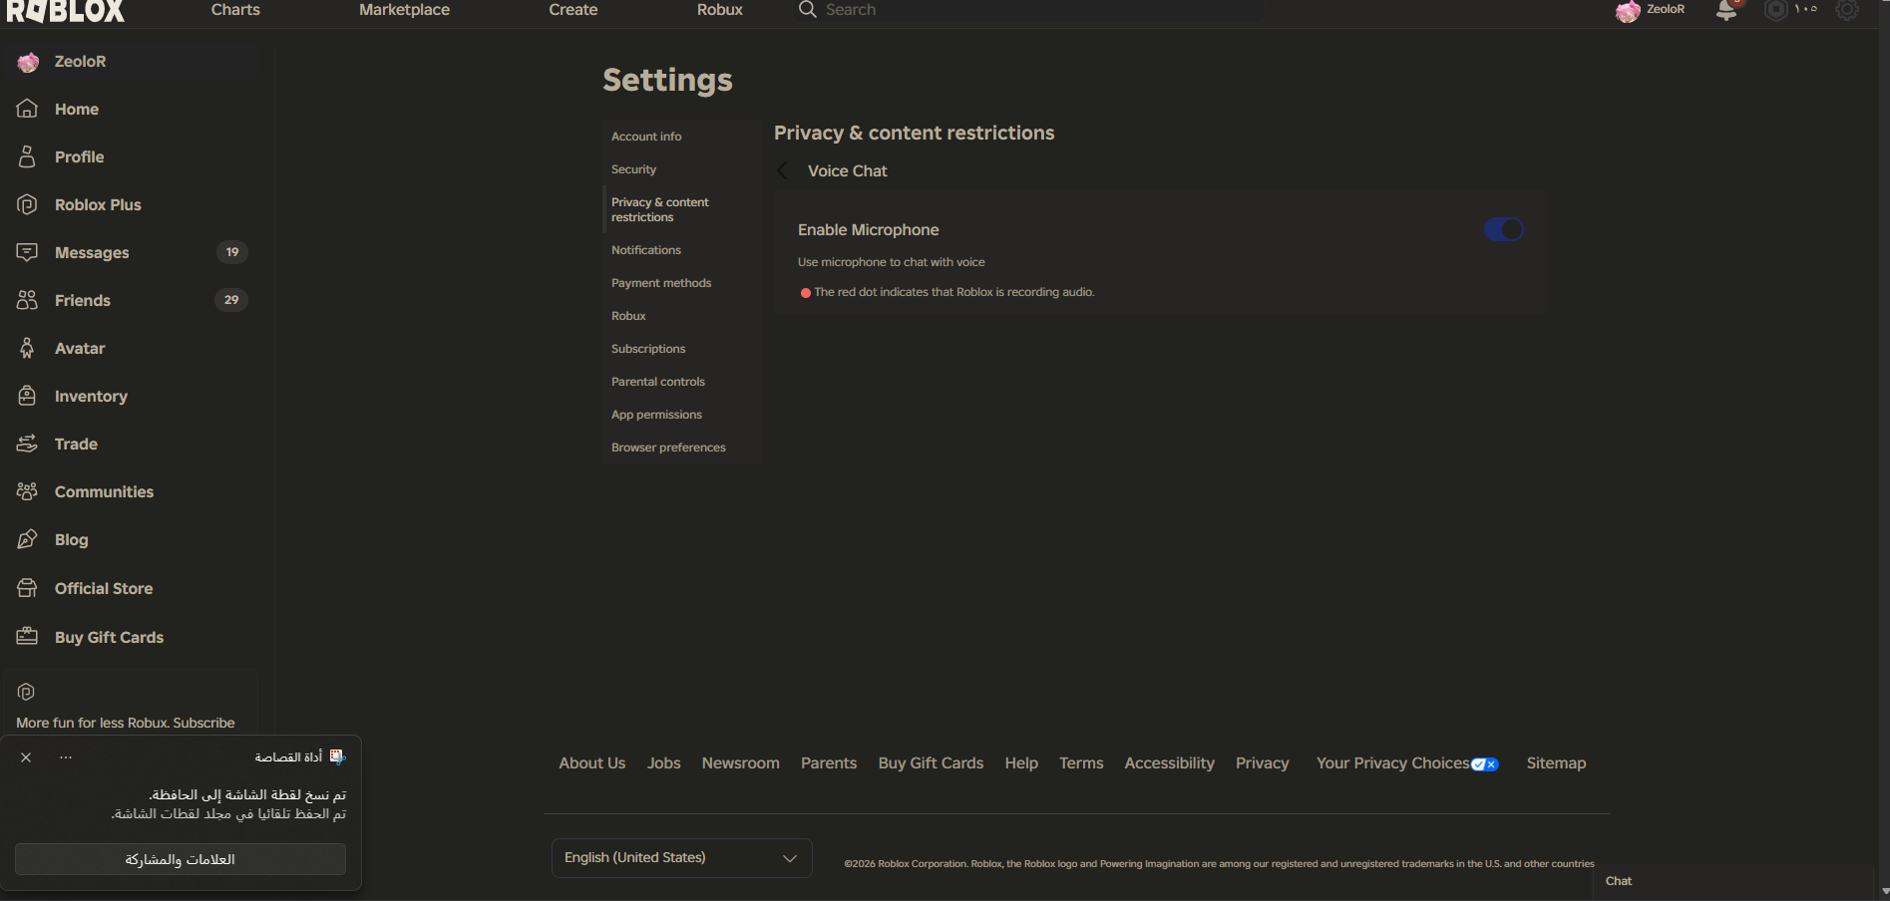Open the notifications bell icon

click(x=1726, y=10)
